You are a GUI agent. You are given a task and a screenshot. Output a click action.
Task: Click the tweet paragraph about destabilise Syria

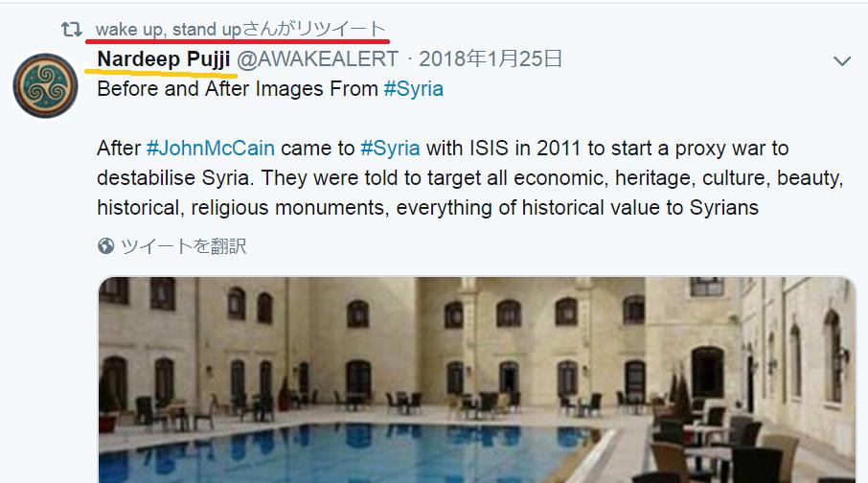coord(470,178)
